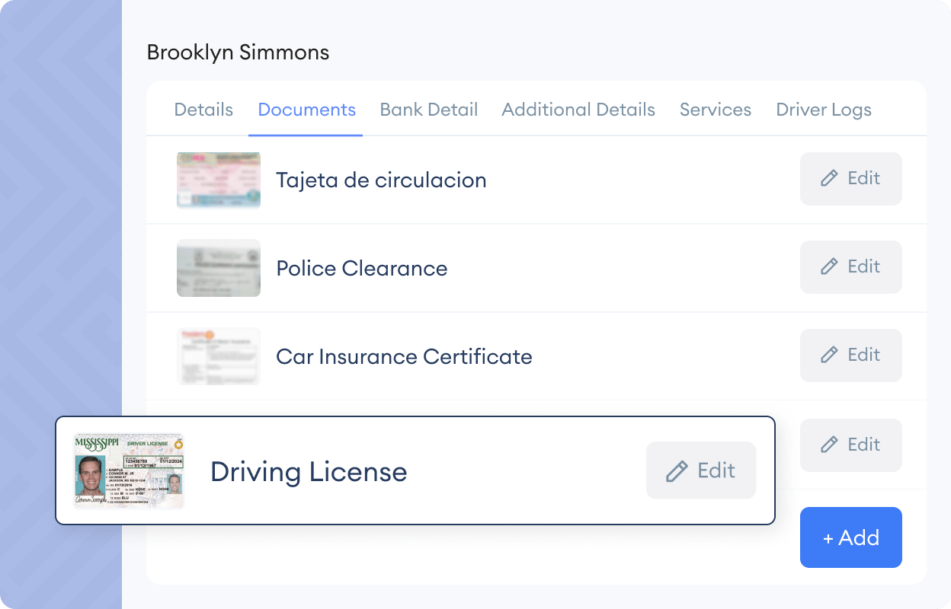Switch to the Driver Logs tab

click(823, 110)
